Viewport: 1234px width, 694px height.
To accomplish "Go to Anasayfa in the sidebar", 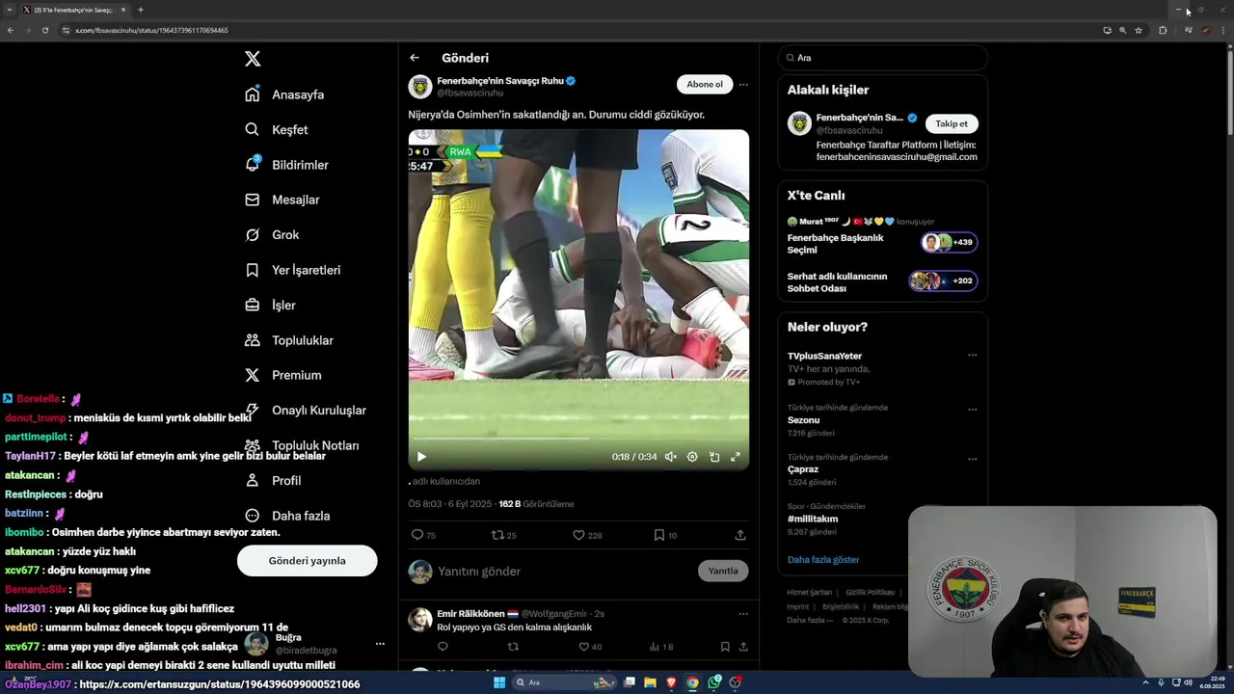I will [284, 94].
